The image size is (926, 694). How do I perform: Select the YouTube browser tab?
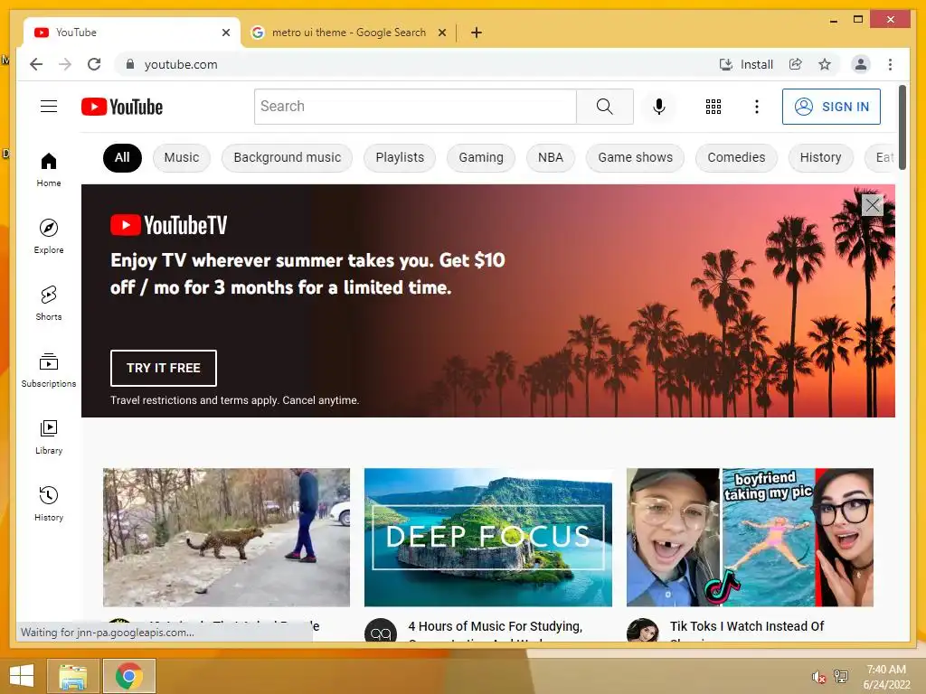[x=133, y=33]
